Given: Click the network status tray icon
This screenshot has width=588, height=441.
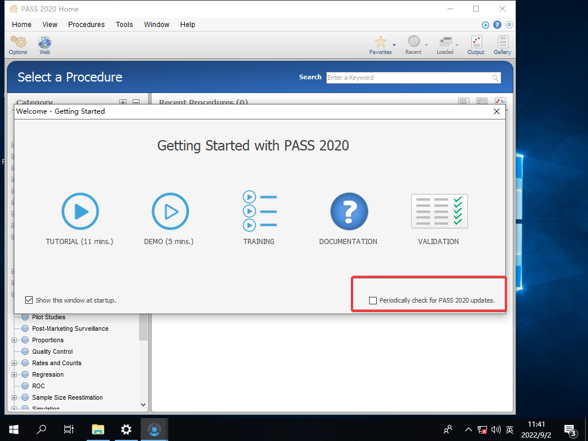Looking at the screenshot, I should point(482,430).
